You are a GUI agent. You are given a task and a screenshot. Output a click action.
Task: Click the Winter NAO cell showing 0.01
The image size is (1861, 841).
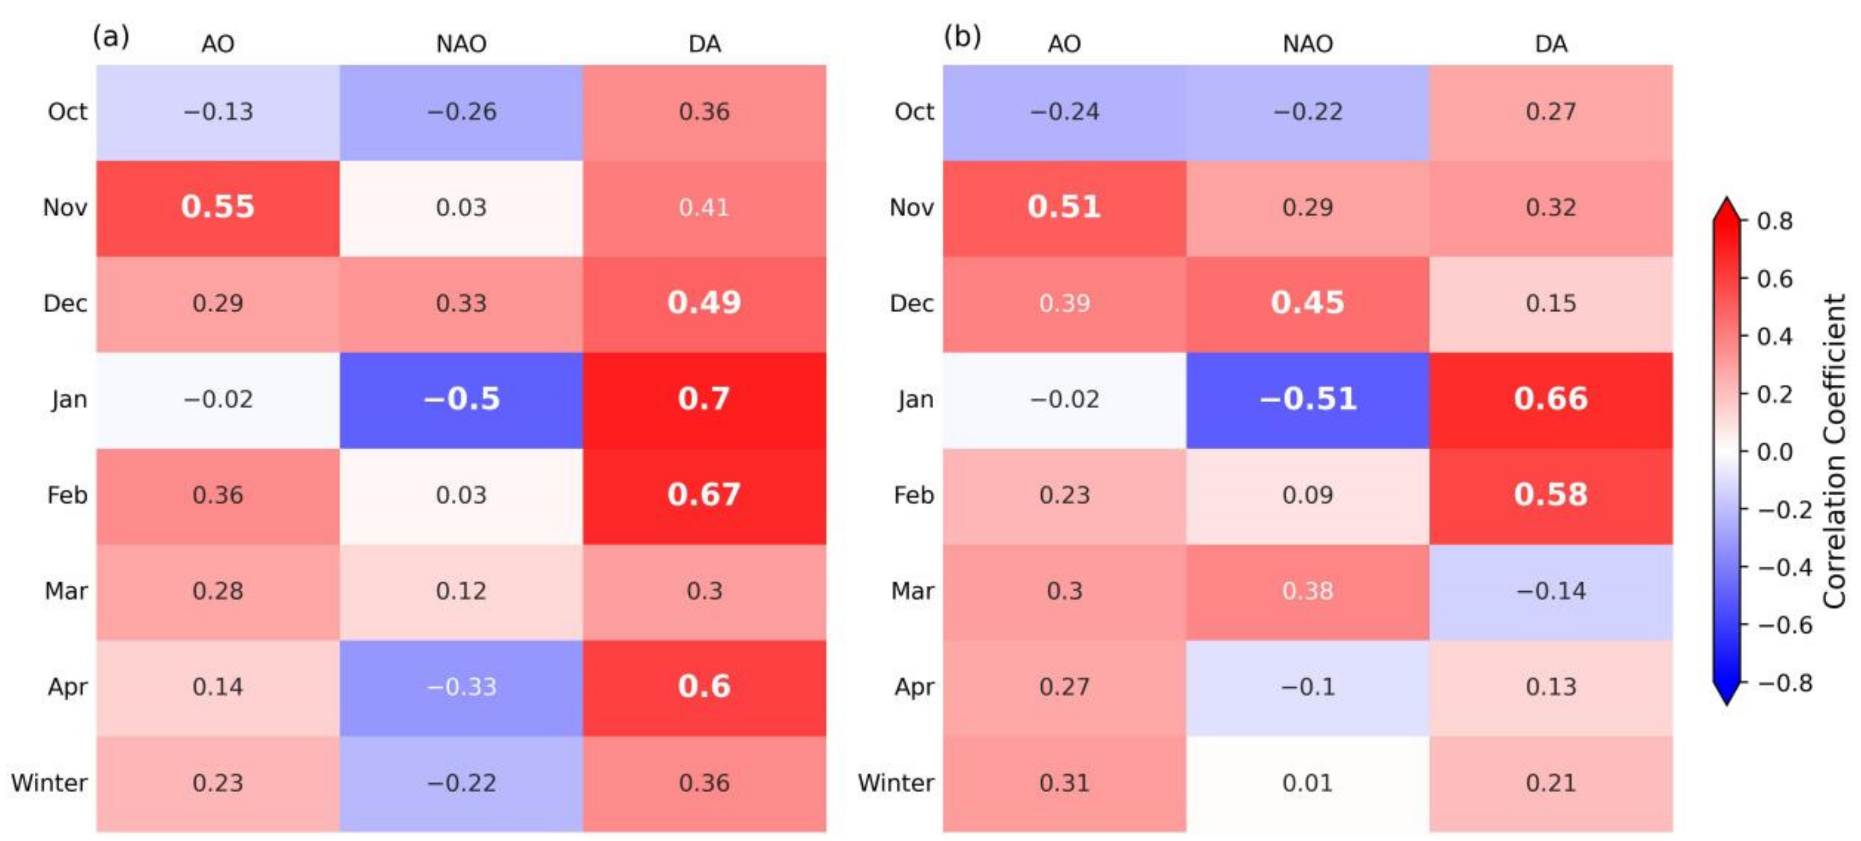[1307, 782]
